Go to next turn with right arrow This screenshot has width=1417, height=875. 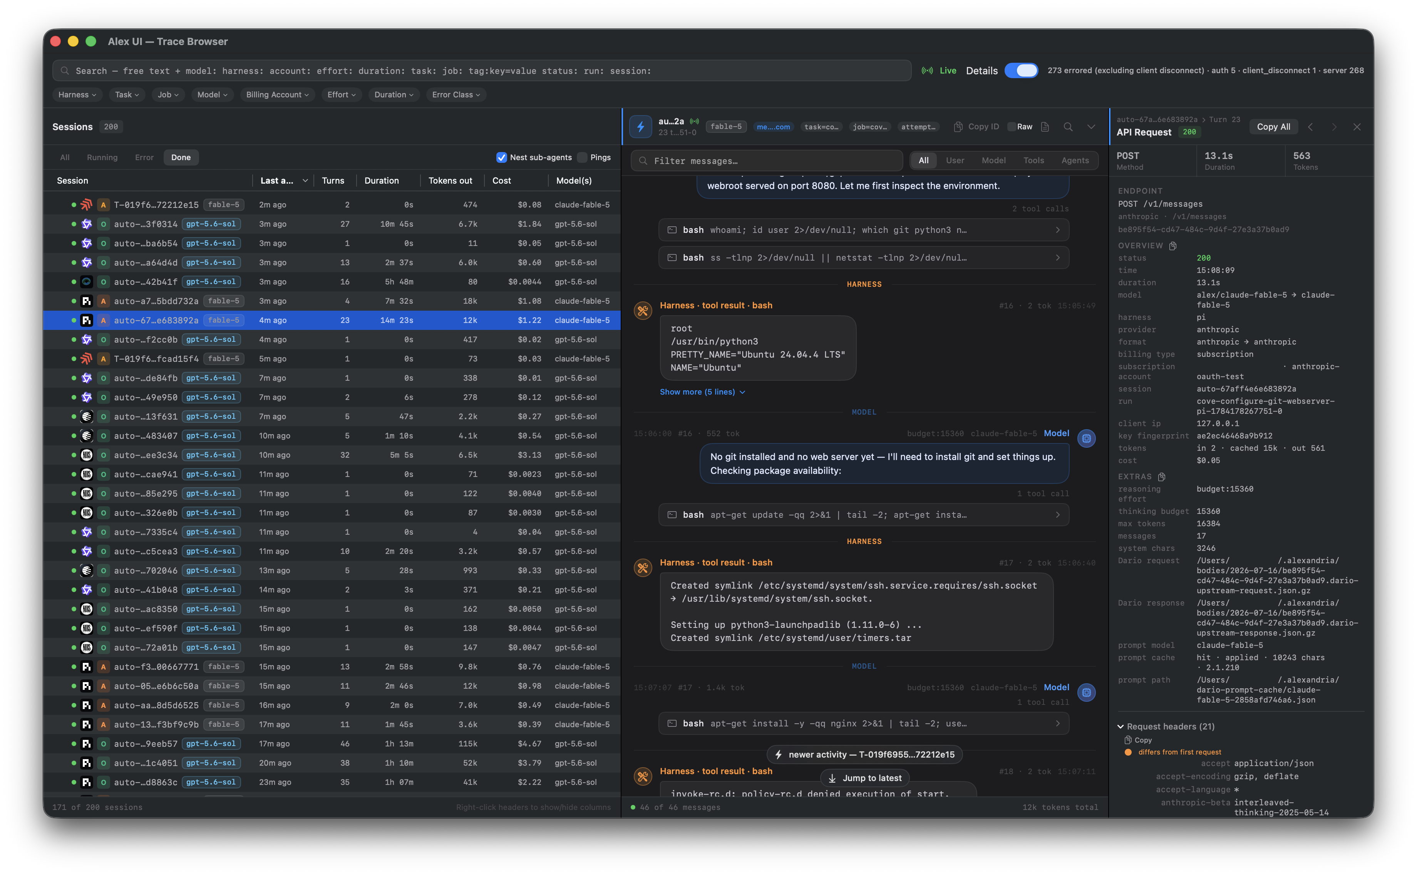pos(1334,127)
